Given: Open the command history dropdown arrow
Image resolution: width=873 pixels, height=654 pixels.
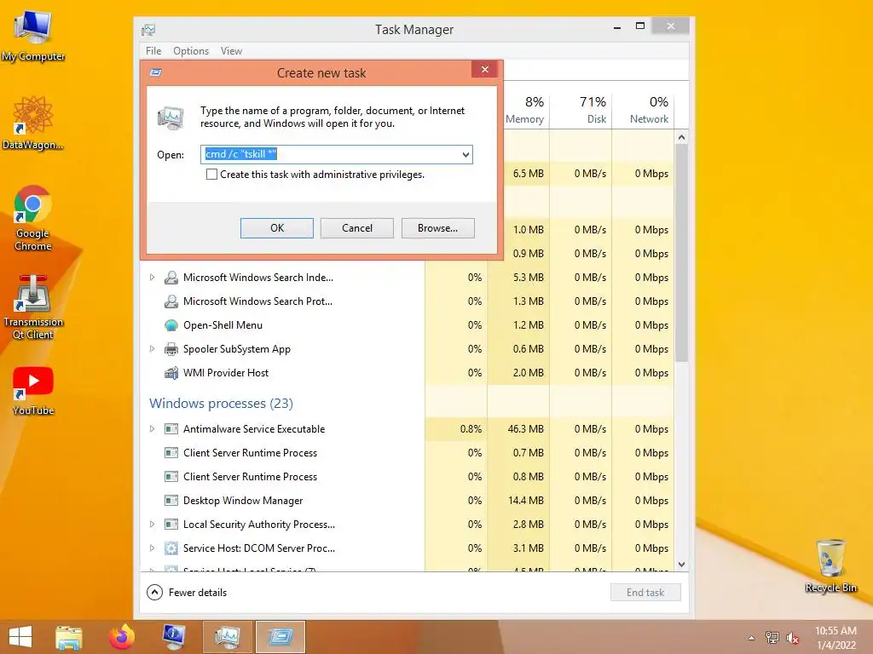Looking at the screenshot, I should (465, 155).
